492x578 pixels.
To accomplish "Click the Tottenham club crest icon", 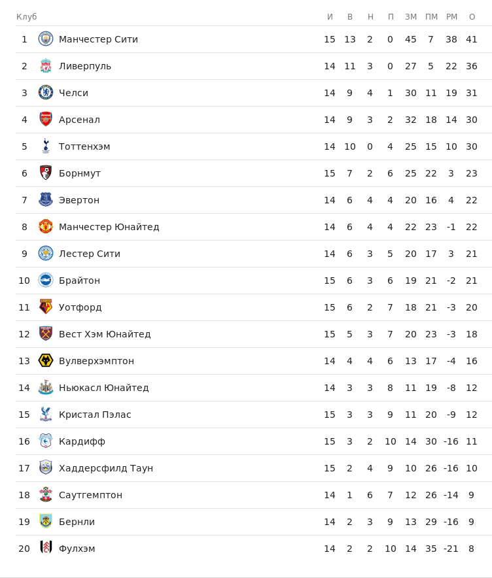I will click(x=46, y=146).
